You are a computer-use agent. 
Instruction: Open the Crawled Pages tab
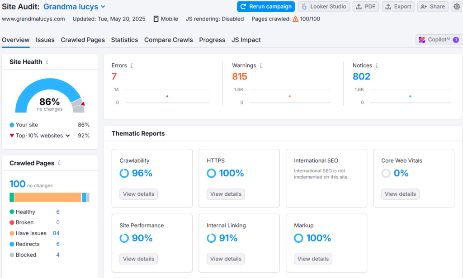(83, 40)
